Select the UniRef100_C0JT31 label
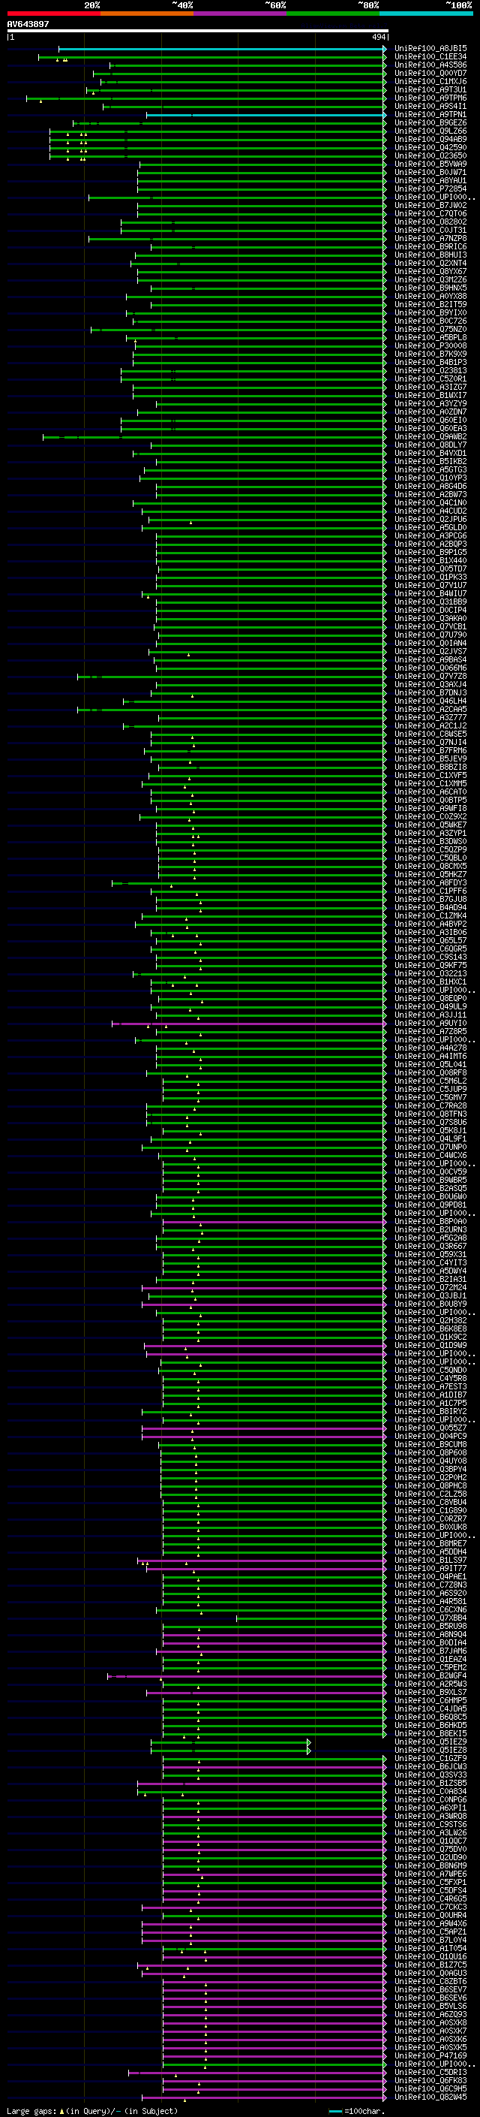 pyautogui.click(x=430, y=230)
